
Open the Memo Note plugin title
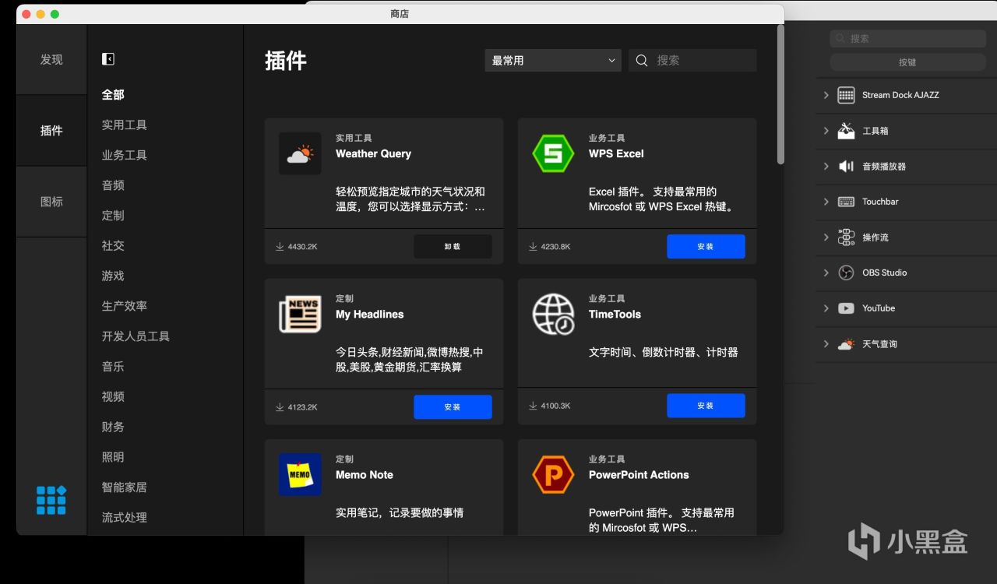click(x=365, y=474)
